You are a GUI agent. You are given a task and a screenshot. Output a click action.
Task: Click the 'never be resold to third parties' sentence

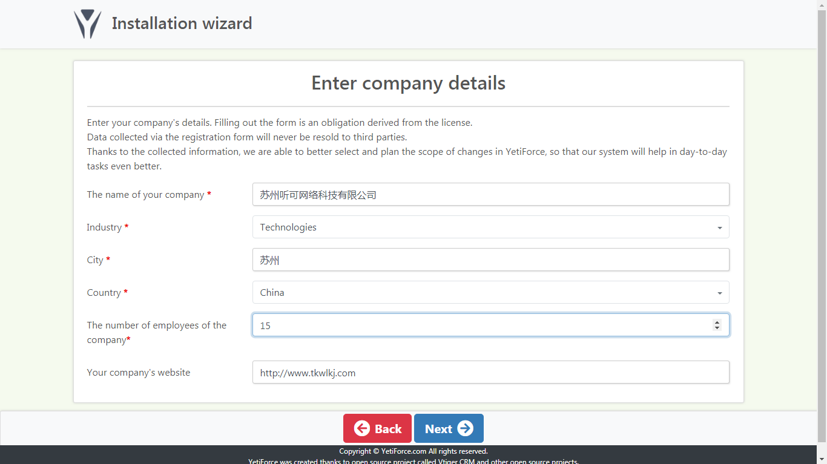[247, 137]
